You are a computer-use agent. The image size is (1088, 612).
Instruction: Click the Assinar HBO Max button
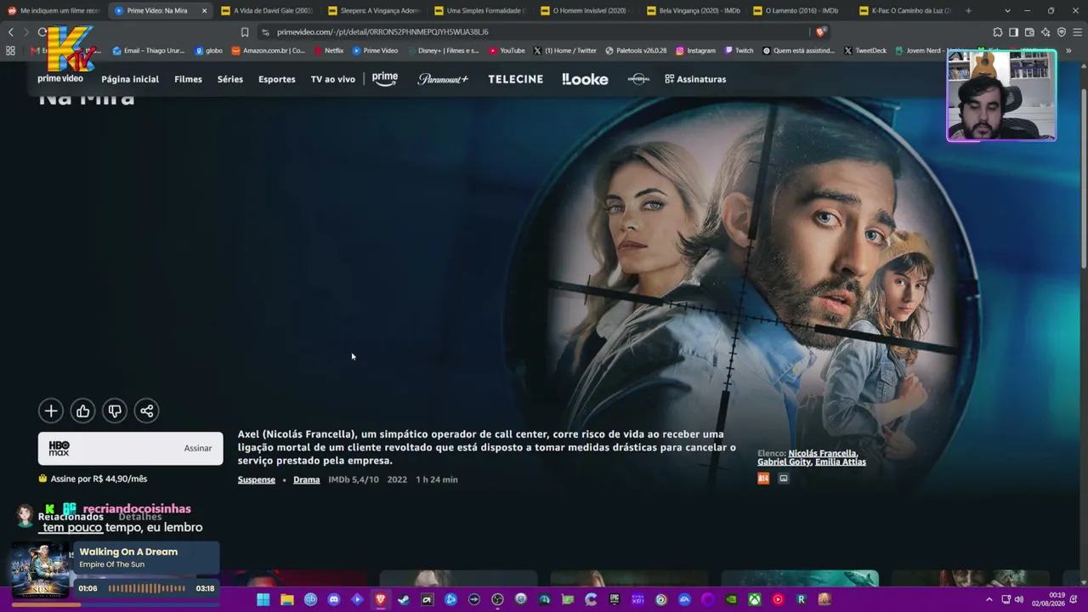pos(130,449)
